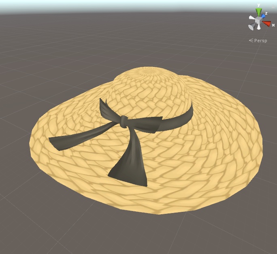Click the green Y-axis cone on gizmo
This screenshot has height=254, width=277.
[x=259, y=13]
